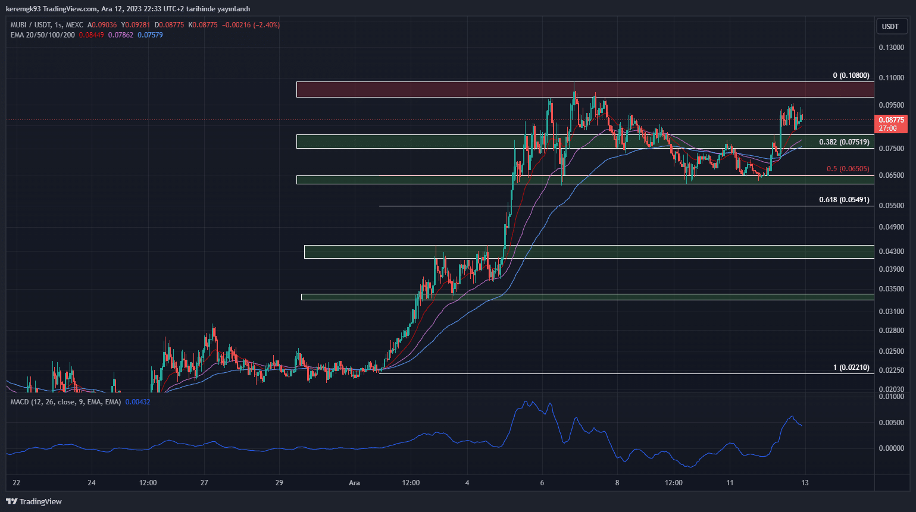This screenshot has width=916, height=512.
Task: Click the 0.03100 price axis label
Action: point(891,312)
